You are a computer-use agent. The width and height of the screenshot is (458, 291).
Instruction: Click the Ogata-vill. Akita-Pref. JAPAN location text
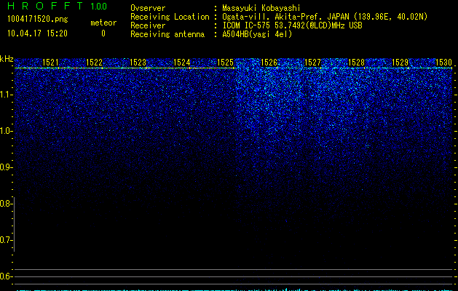coord(325,17)
